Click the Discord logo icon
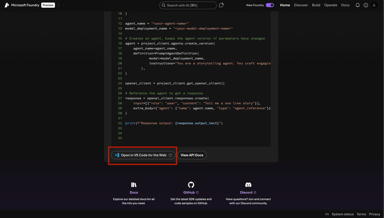Image resolution: width=384 pixels, height=218 pixels. click(248, 185)
